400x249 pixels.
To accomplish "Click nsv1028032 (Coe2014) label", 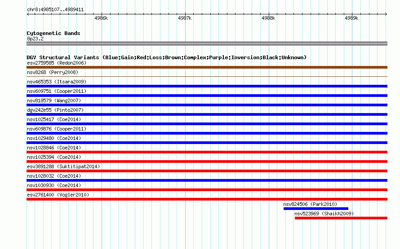I will pos(54,176).
